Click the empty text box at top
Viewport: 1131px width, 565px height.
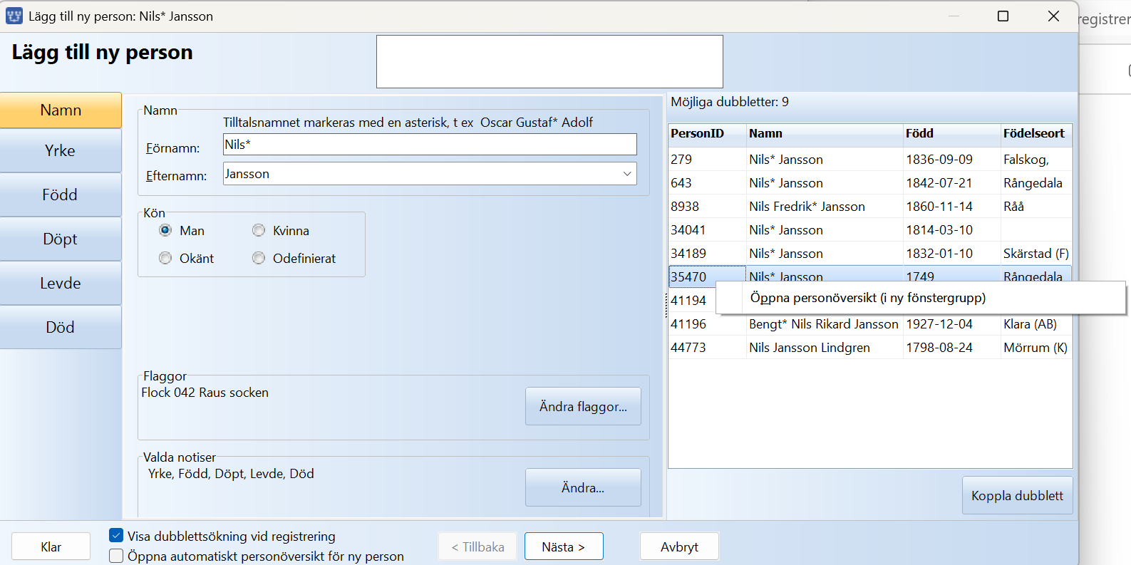549,62
